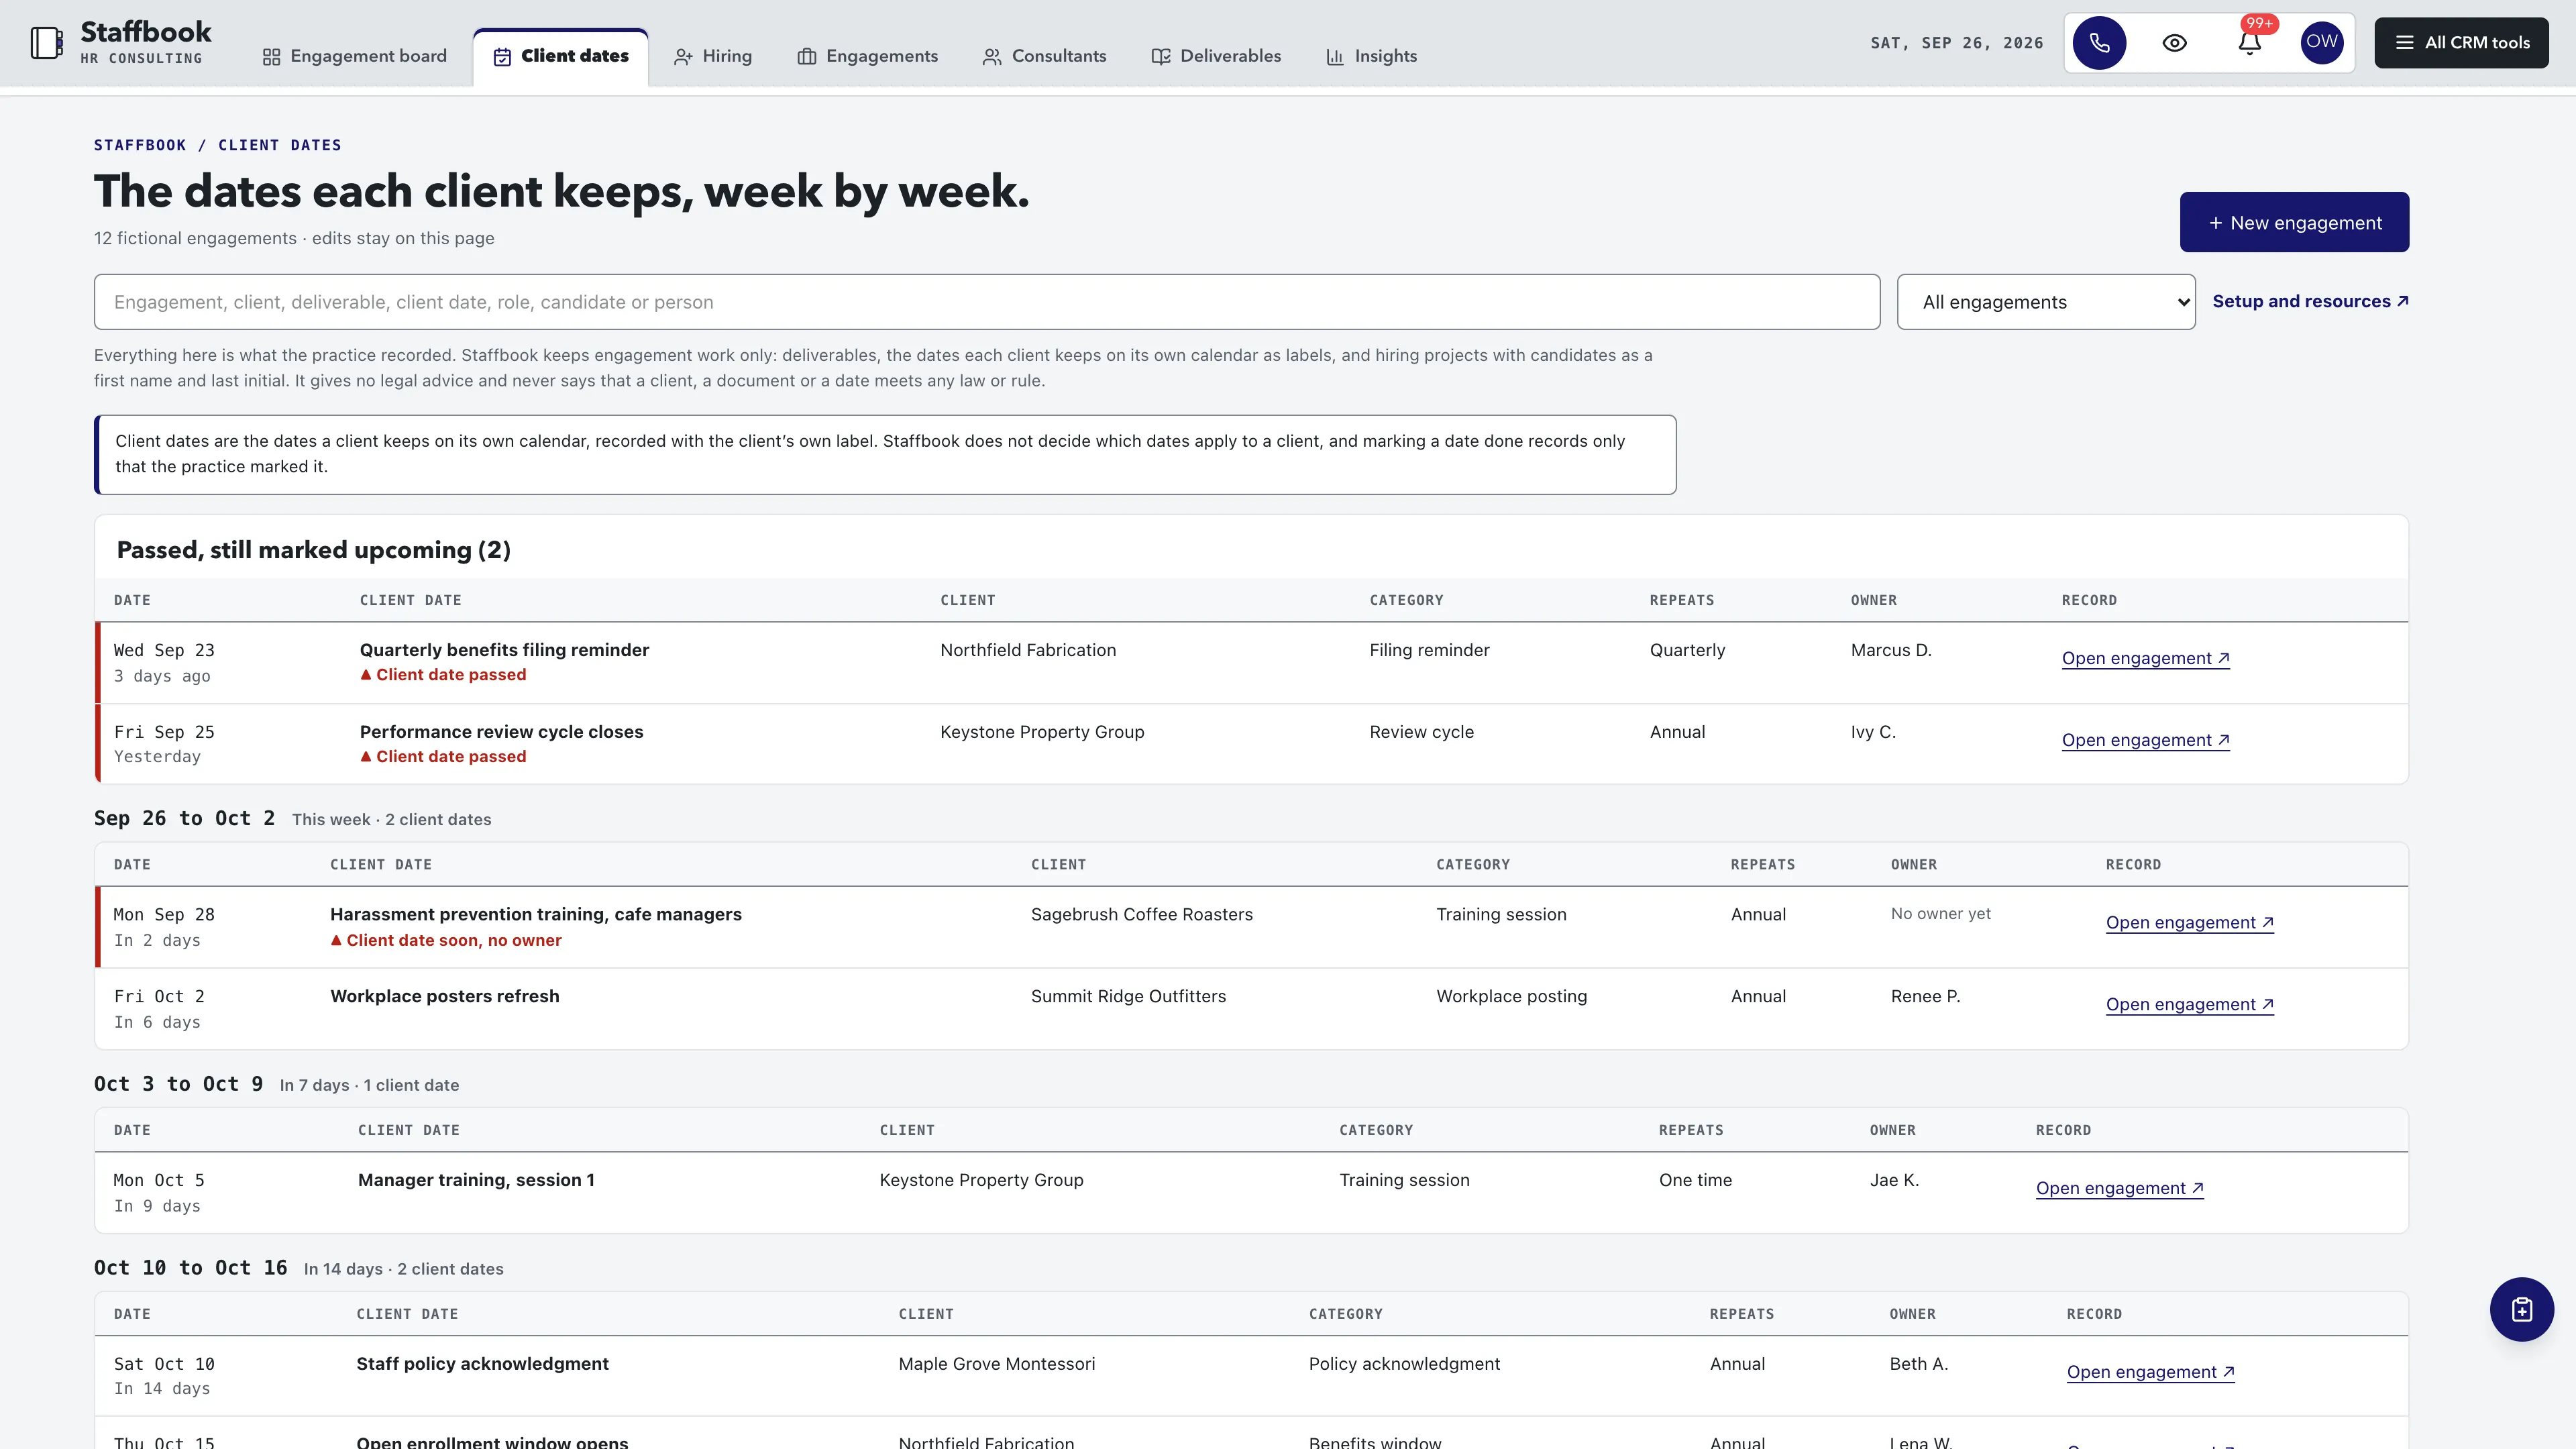This screenshot has width=2576, height=1449.
Task: Click the phone call icon button
Action: (x=2099, y=43)
